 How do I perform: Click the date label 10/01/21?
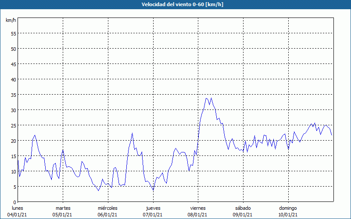point(288,215)
